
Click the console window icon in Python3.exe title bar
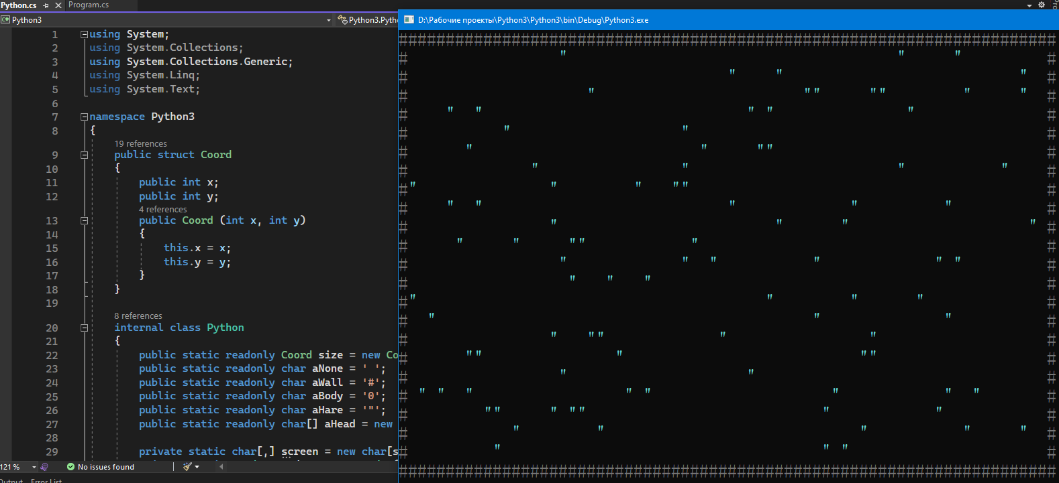409,20
